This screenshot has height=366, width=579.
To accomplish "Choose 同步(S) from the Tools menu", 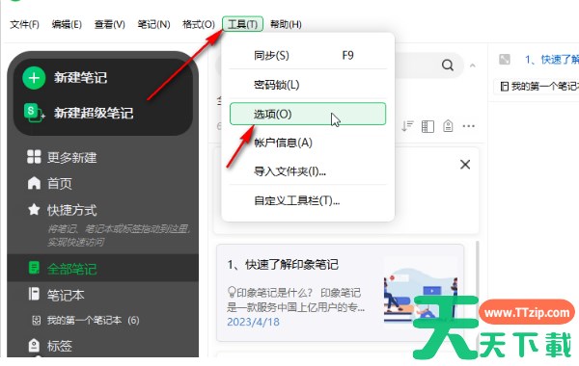I will (308, 55).
